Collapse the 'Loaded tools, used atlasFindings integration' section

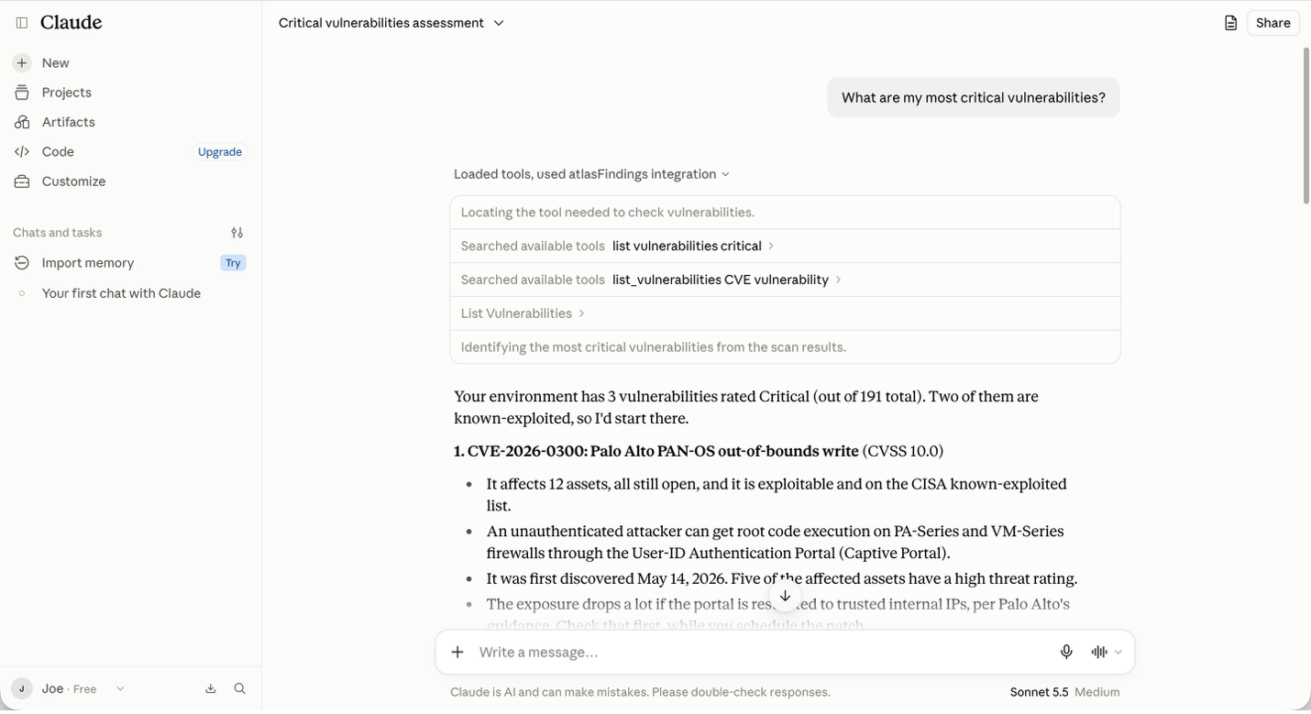coord(591,174)
